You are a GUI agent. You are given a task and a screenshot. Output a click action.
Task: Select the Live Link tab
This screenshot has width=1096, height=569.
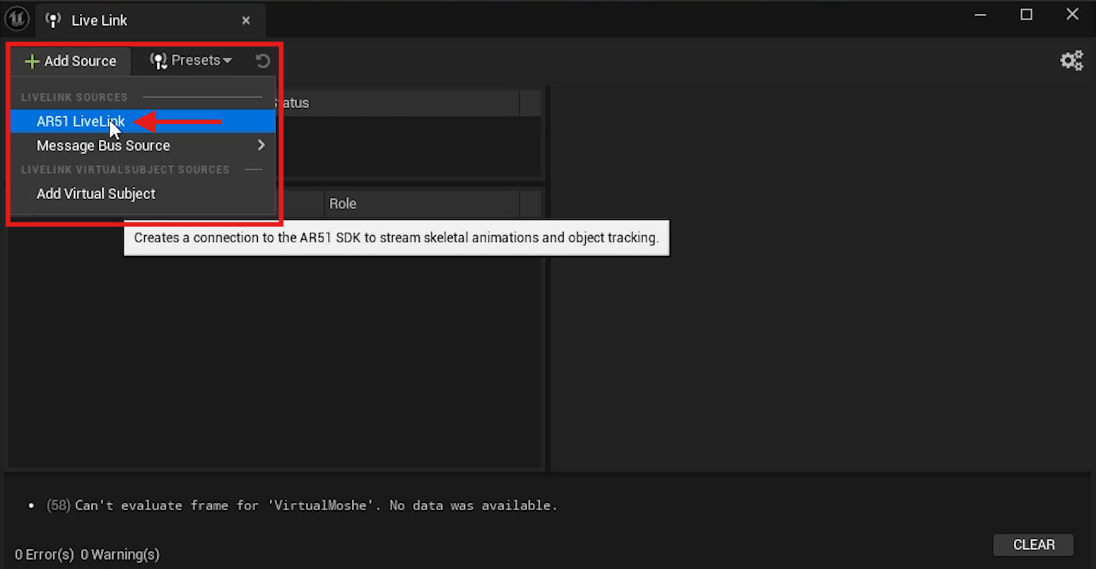151,21
